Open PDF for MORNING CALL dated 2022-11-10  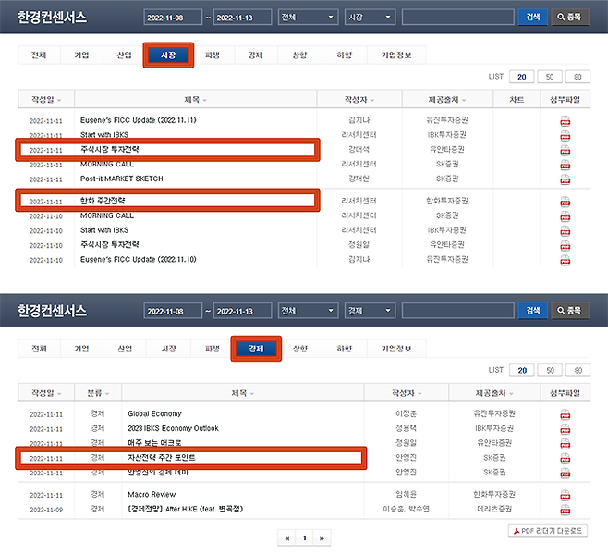coord(565,216)
